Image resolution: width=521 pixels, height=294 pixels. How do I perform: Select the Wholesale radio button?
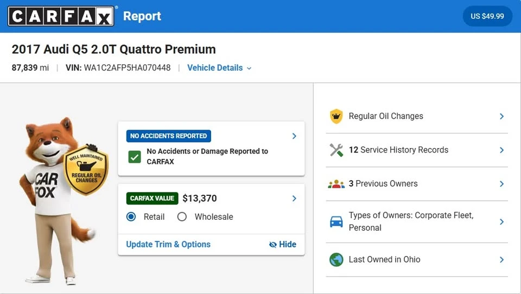click(x=182, y=217)
